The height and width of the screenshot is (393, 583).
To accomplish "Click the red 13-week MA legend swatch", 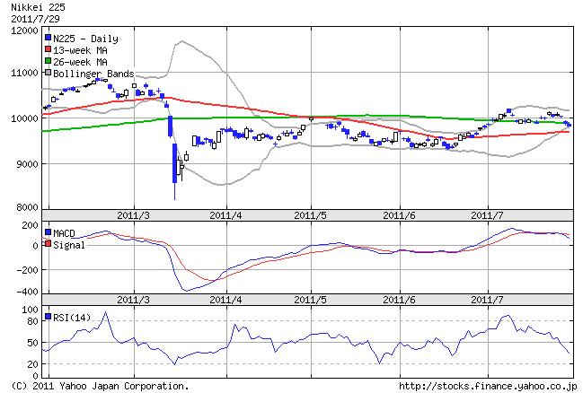I will pyautogui.click(x=48, y=50).
